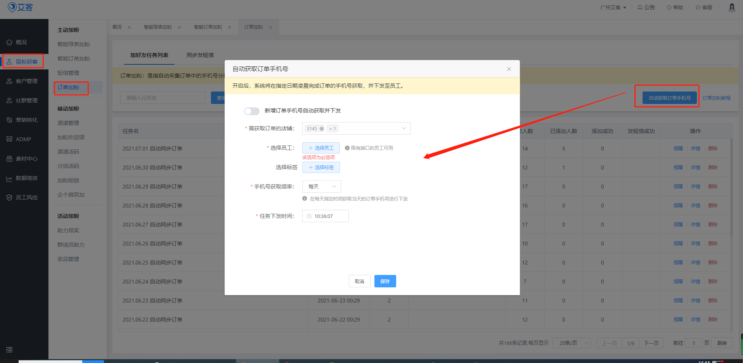Click 选择员工 button to pick employees
Viewport: 743px width, 363px height.
pyautogui.click(x=321, y=148)
